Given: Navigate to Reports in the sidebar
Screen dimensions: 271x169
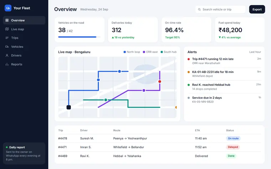Looking at the screenshot, I should pyautogui.click(x=24, y=64).
